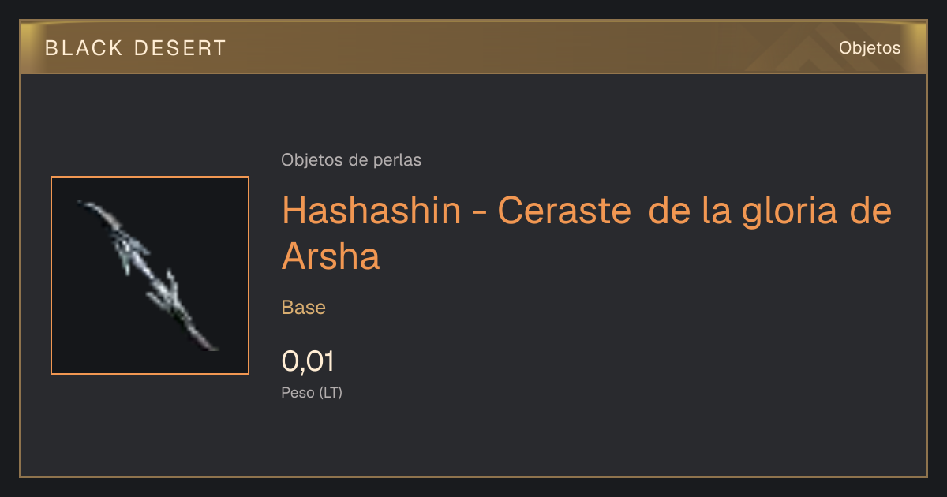
Task: Select the blade graphic inside the orange frame
Action: tap(148, 275)
